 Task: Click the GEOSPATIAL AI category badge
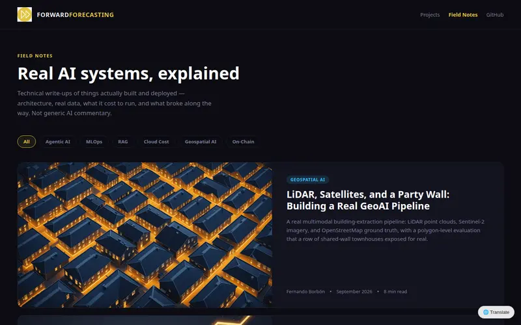click(x=307, y=180)
